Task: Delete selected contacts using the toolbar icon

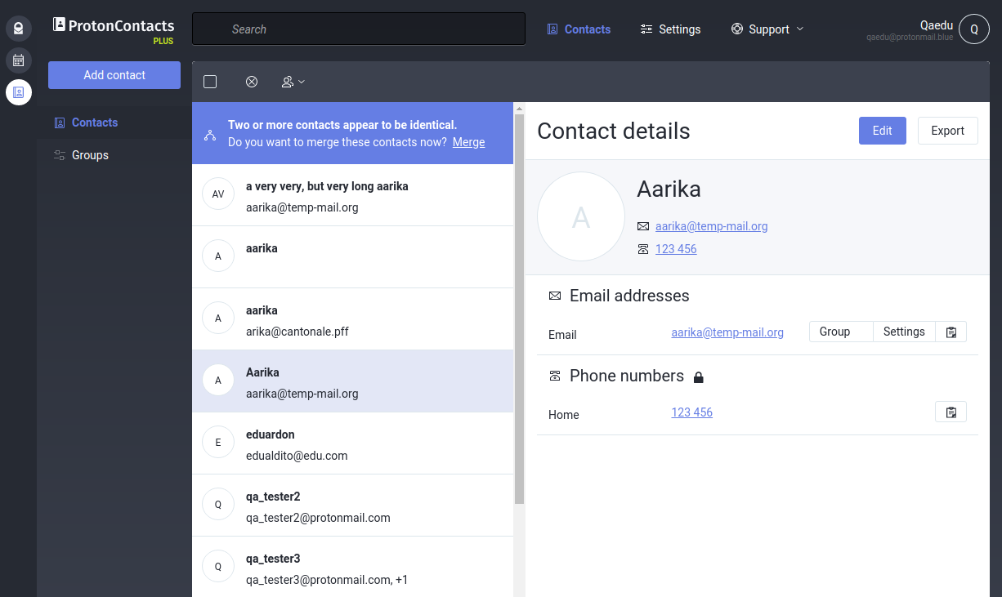Action: (251, 81)
